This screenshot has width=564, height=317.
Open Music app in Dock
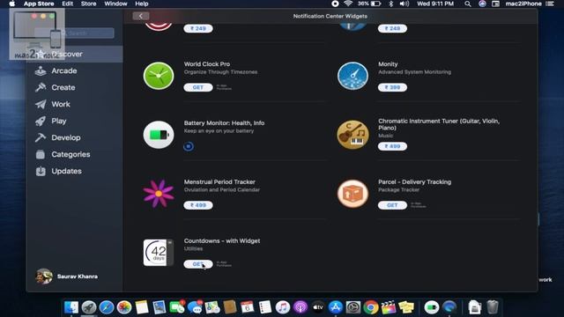coord(283,307)
